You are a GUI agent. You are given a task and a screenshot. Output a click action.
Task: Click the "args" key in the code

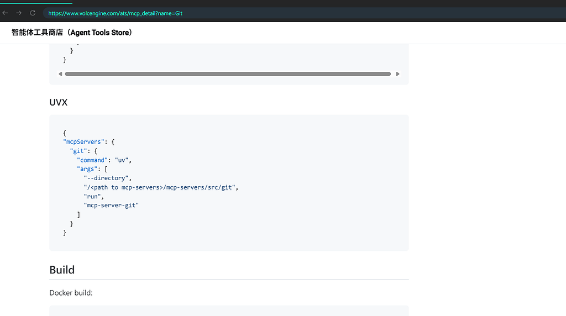click(x=87, y=169)
